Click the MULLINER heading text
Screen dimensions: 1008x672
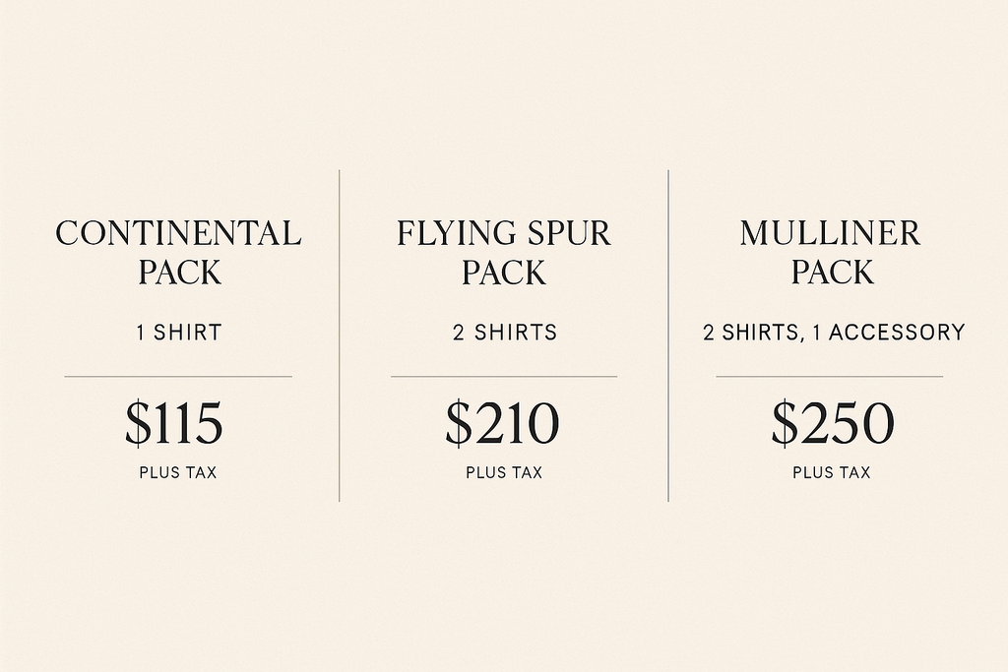[830, 234]
